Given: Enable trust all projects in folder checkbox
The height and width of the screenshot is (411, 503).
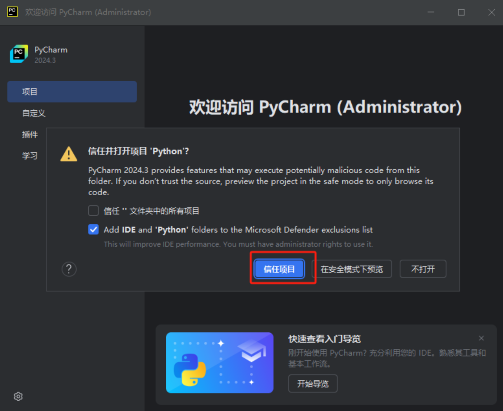Looking at the screenshot, I should coord(93,210).
